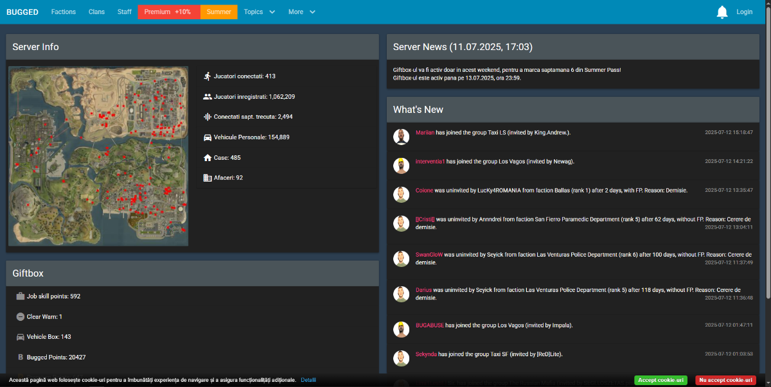
Task: Click the Clear Warn minus-circle icon
Action: pos(20,317)
